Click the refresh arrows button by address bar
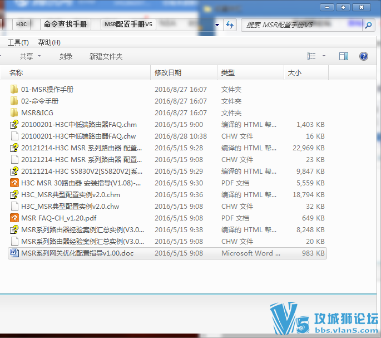Viewport: 381px width, 338px height. coord(230,25)
